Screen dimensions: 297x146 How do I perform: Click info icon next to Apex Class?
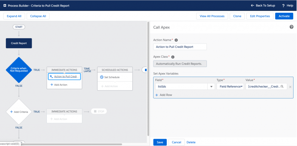173,57
